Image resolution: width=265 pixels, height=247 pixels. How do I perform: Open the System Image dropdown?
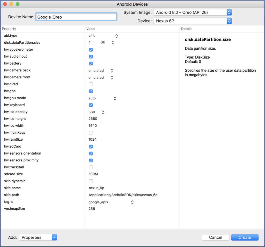[193, 12]
